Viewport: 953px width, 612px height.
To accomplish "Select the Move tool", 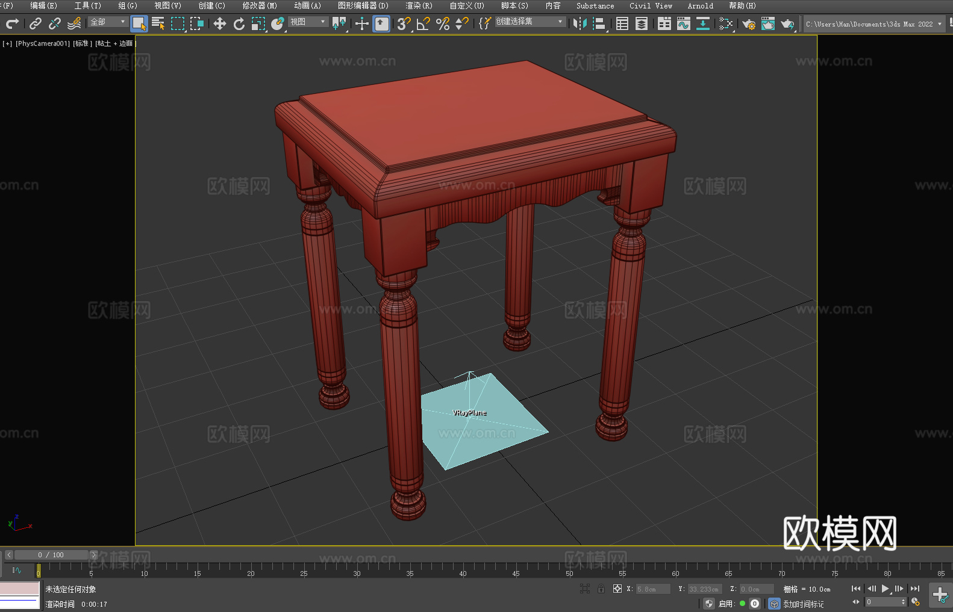I will 220,23.
